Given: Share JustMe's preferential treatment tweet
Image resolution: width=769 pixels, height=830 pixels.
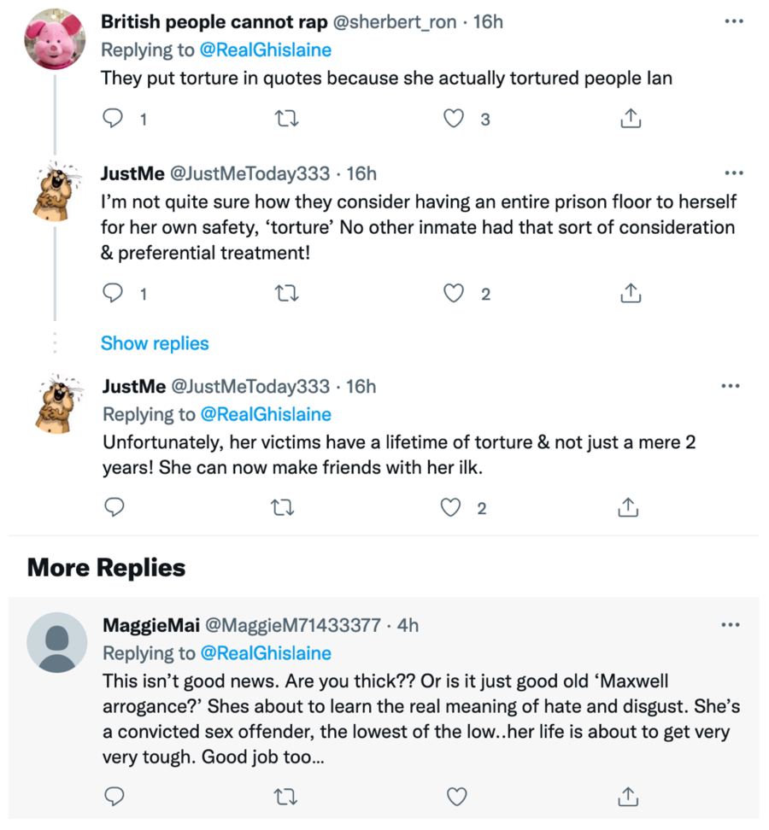Looking at the screenshot, I should pos(630,294).
